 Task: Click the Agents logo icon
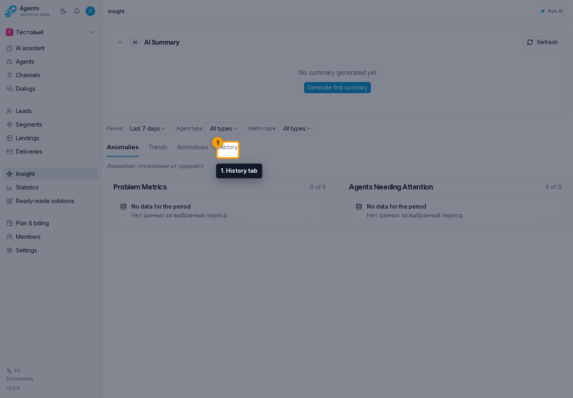click(x=11, y=11)
